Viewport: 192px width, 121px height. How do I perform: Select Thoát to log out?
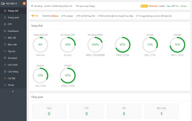13,85
